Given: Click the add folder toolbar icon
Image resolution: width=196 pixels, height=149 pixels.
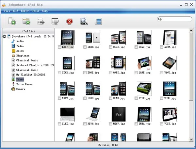Looking at the screenshot, I should (x=26, y=21).
